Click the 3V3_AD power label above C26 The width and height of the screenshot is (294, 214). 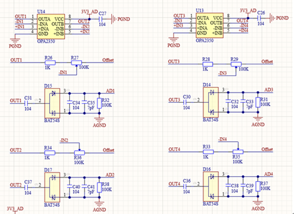pos(248,11)
